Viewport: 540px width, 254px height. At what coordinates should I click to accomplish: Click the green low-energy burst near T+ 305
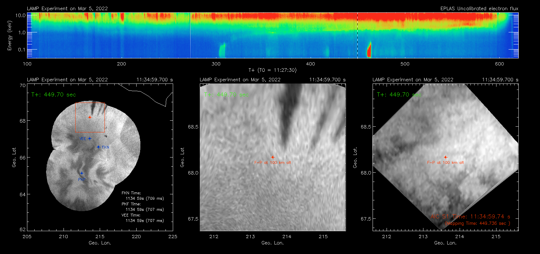(222, 50)
